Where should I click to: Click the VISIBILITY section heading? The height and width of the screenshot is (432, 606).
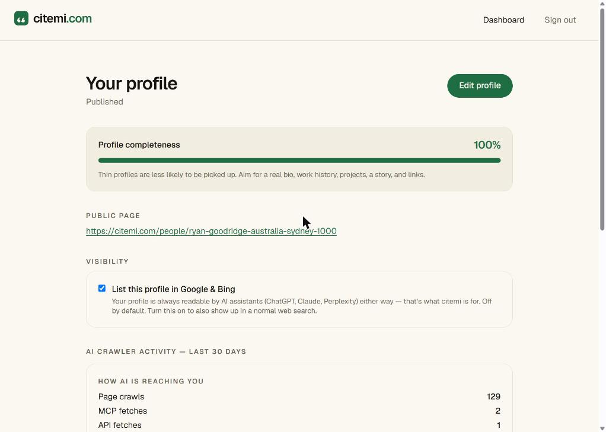pyautogui.click(x=107, y=261)
